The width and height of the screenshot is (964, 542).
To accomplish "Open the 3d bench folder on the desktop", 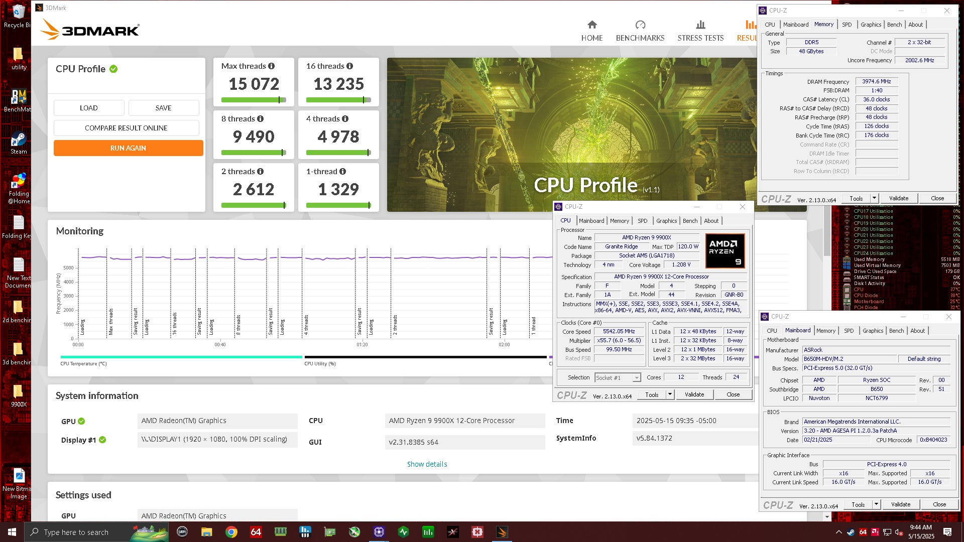I will click(19, 354).
